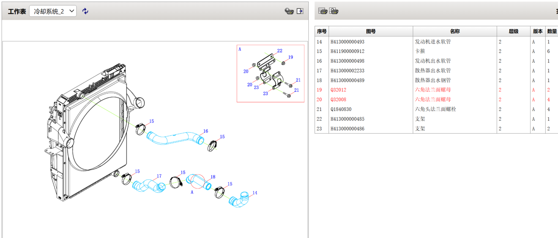Click the first print-list icon above the parts table

[323, 11]
